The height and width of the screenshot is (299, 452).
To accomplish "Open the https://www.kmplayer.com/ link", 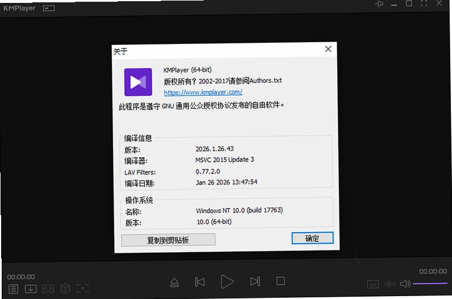I will coord(203,92).
